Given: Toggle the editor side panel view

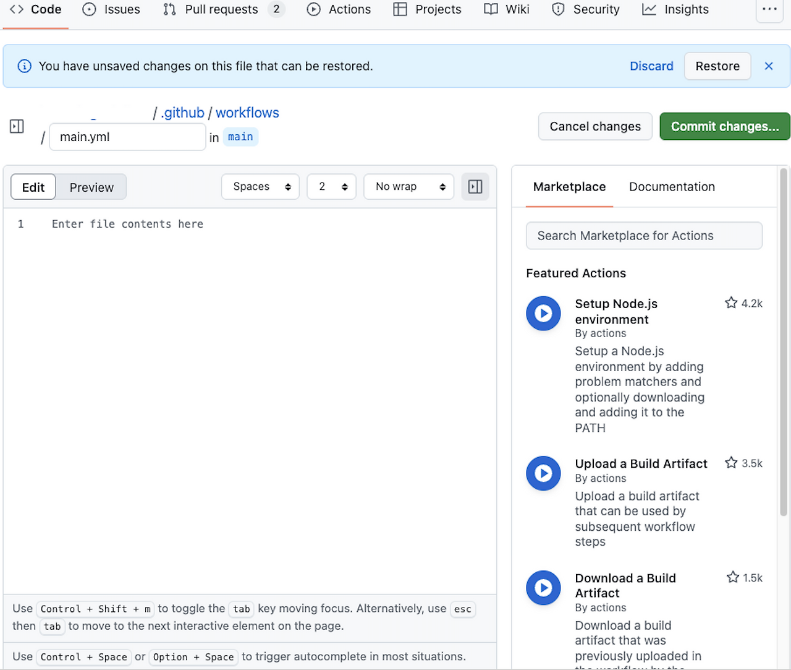Looking at the screenshot, I should click(x=475, y=186).
